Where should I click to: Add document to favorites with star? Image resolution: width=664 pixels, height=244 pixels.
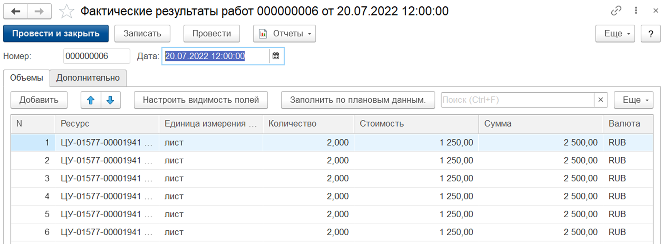(66, 12)
